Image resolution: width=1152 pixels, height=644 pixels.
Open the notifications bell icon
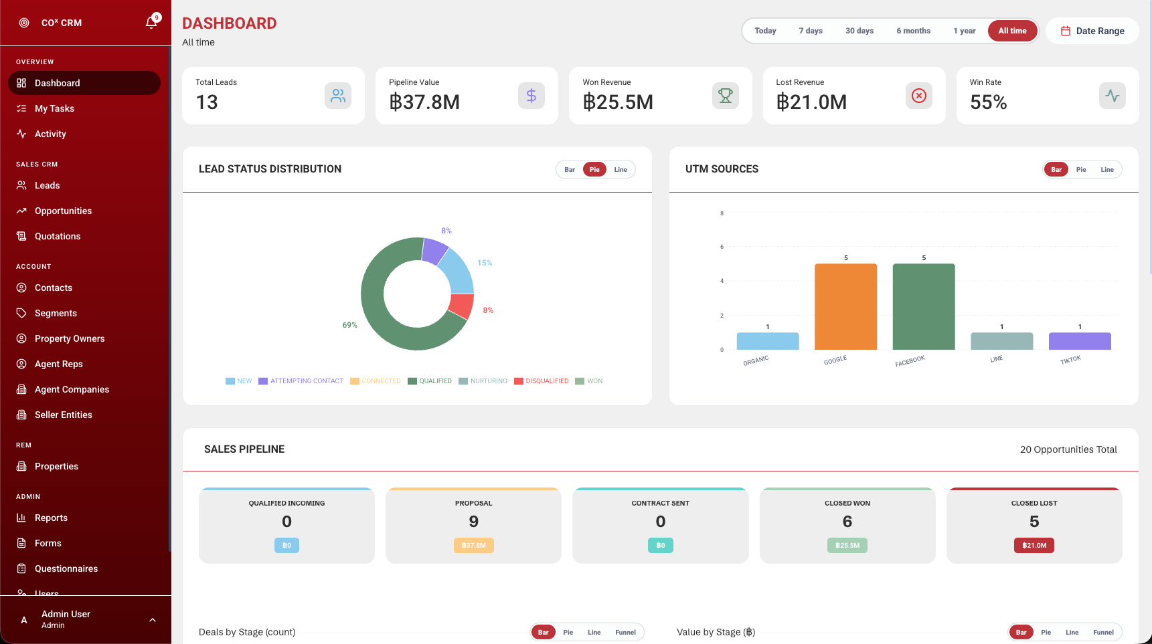click(151, 23)
